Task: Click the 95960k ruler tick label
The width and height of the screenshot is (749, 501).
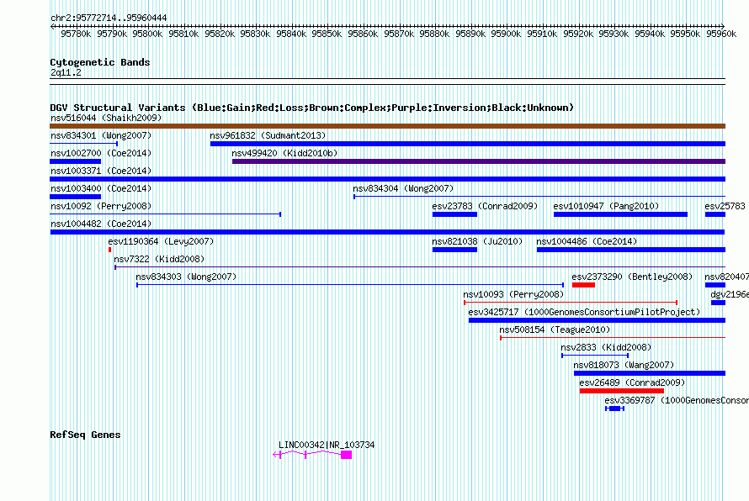Action: coord(721,34)
